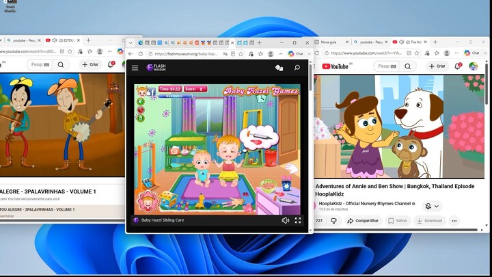
Task: Click the Download button
Action: (x=430, y=221)
